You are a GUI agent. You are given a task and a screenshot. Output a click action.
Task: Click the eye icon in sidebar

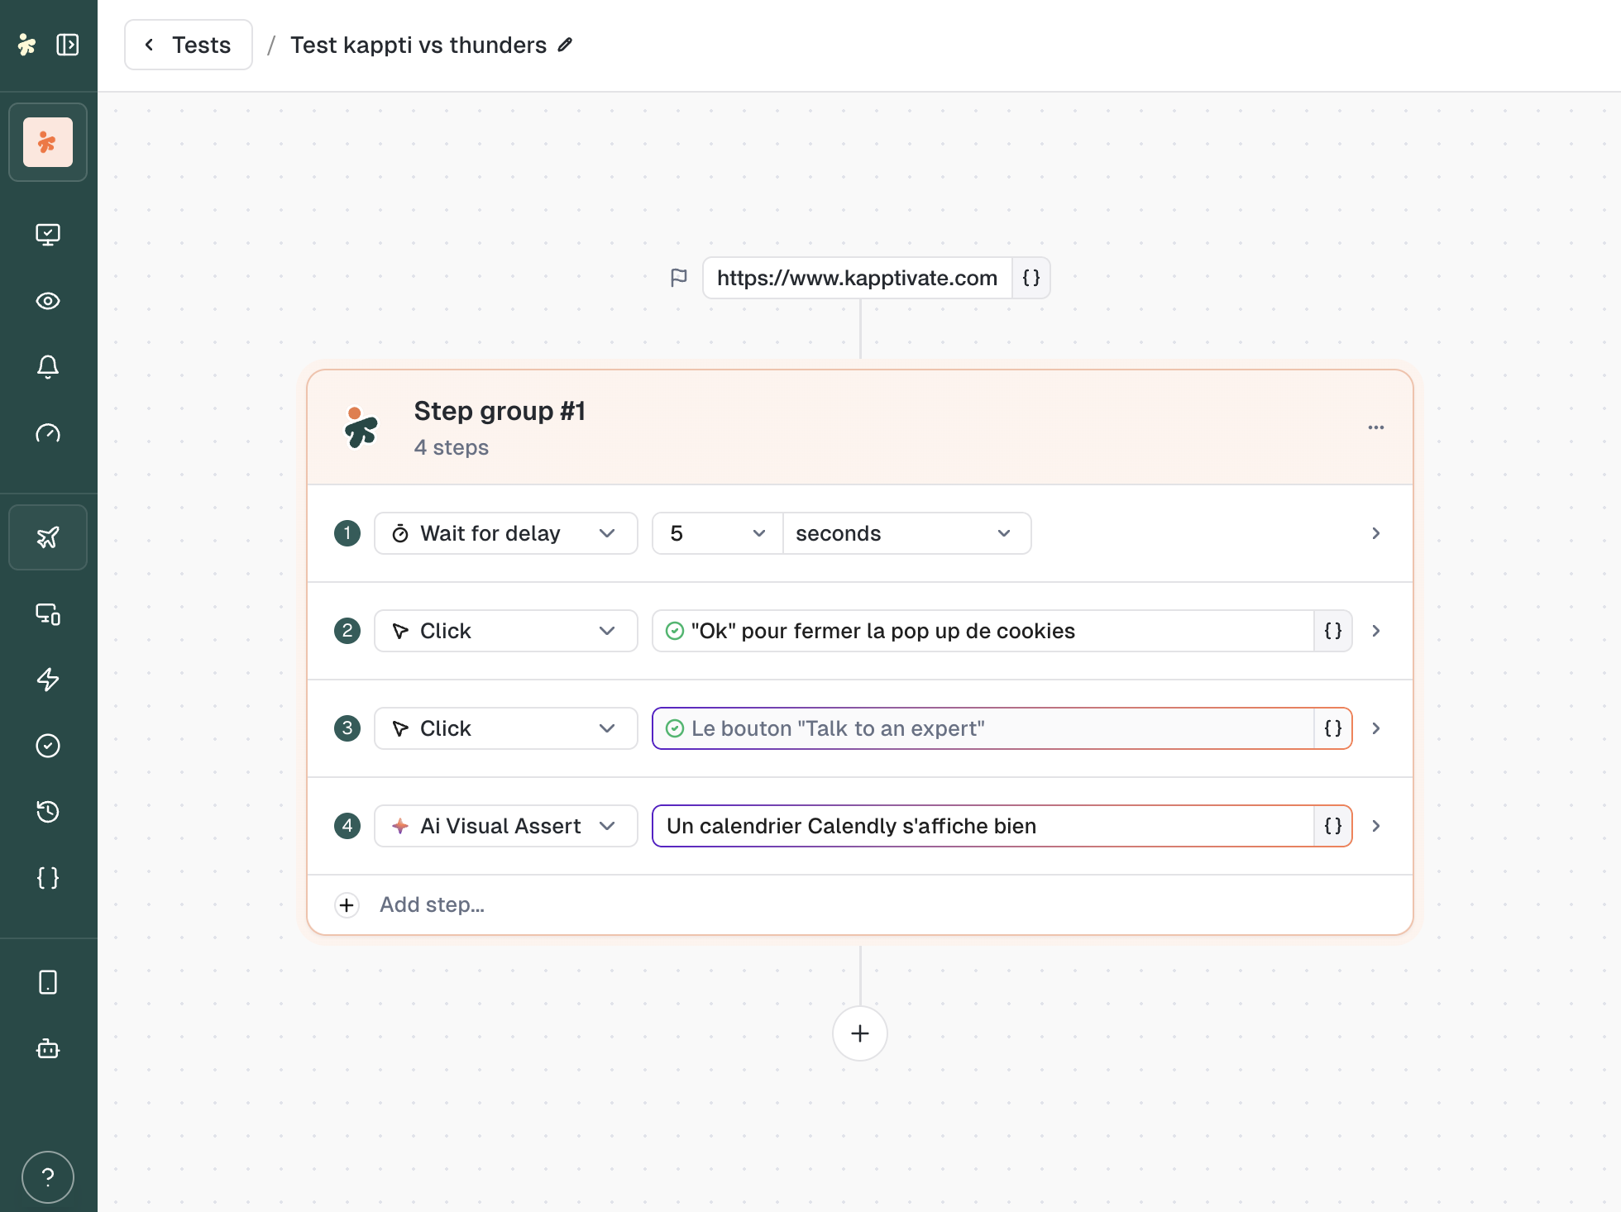point(48,301)
